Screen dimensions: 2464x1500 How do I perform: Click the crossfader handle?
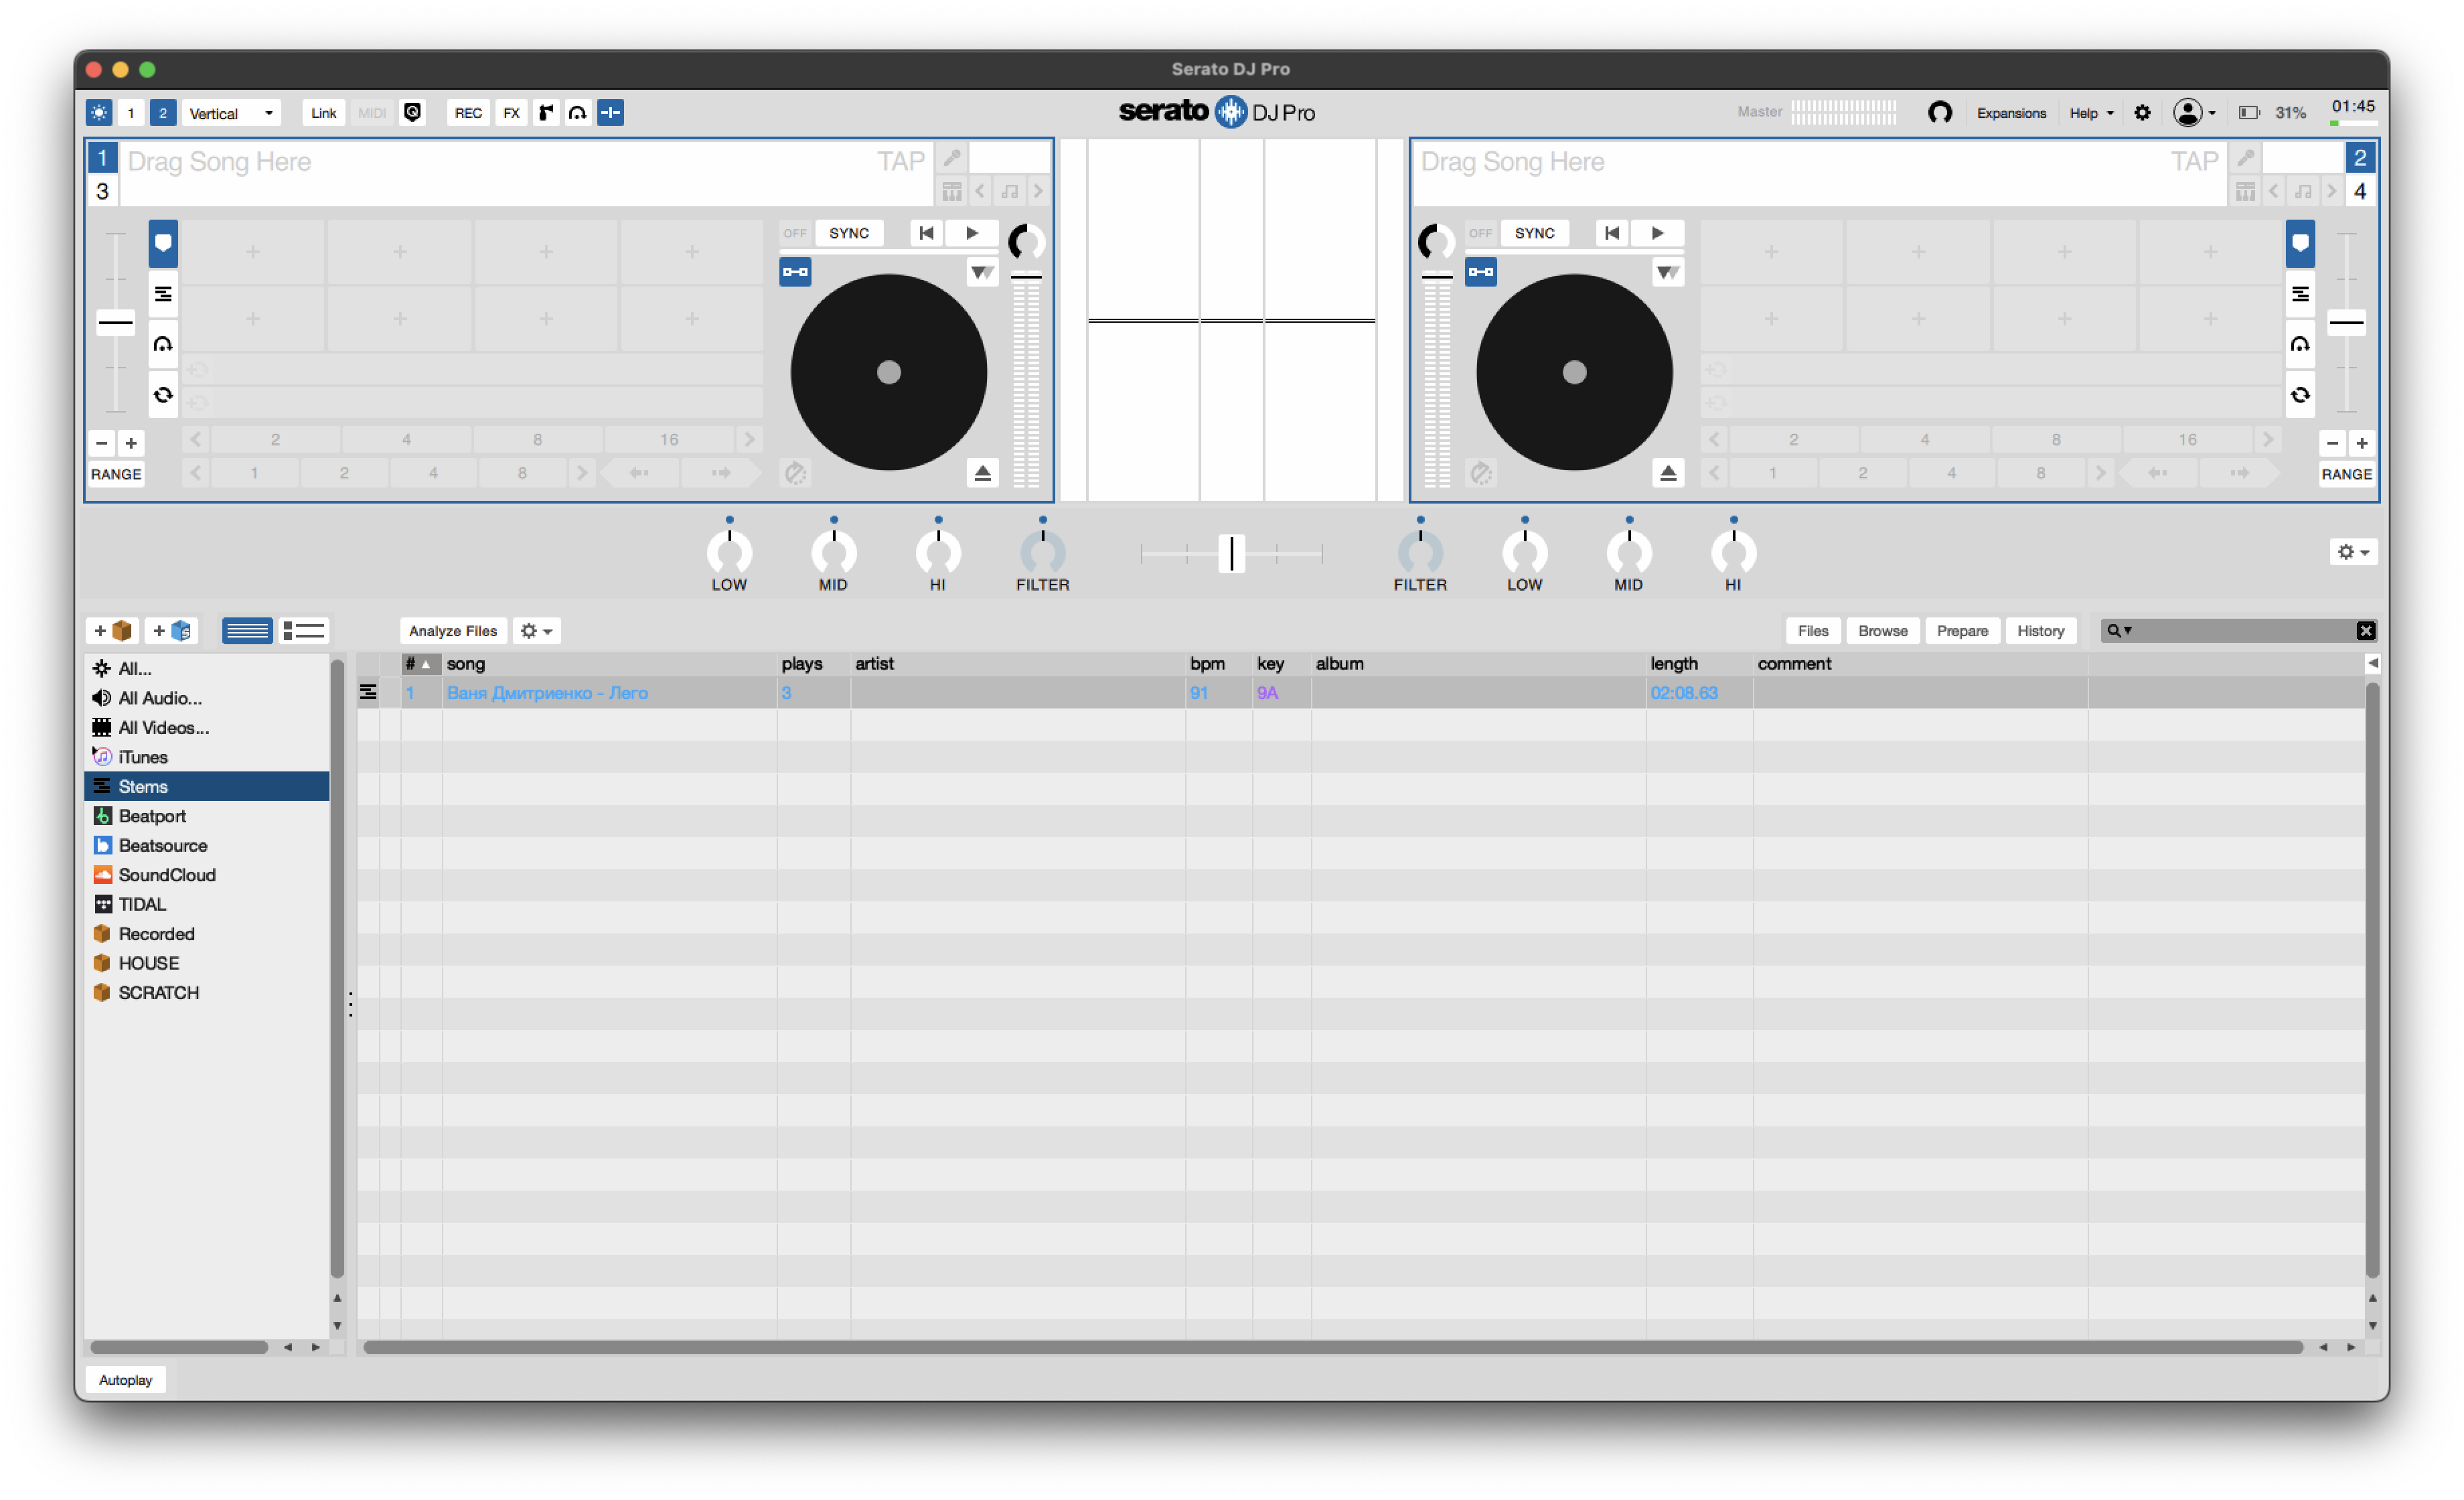1232,553
